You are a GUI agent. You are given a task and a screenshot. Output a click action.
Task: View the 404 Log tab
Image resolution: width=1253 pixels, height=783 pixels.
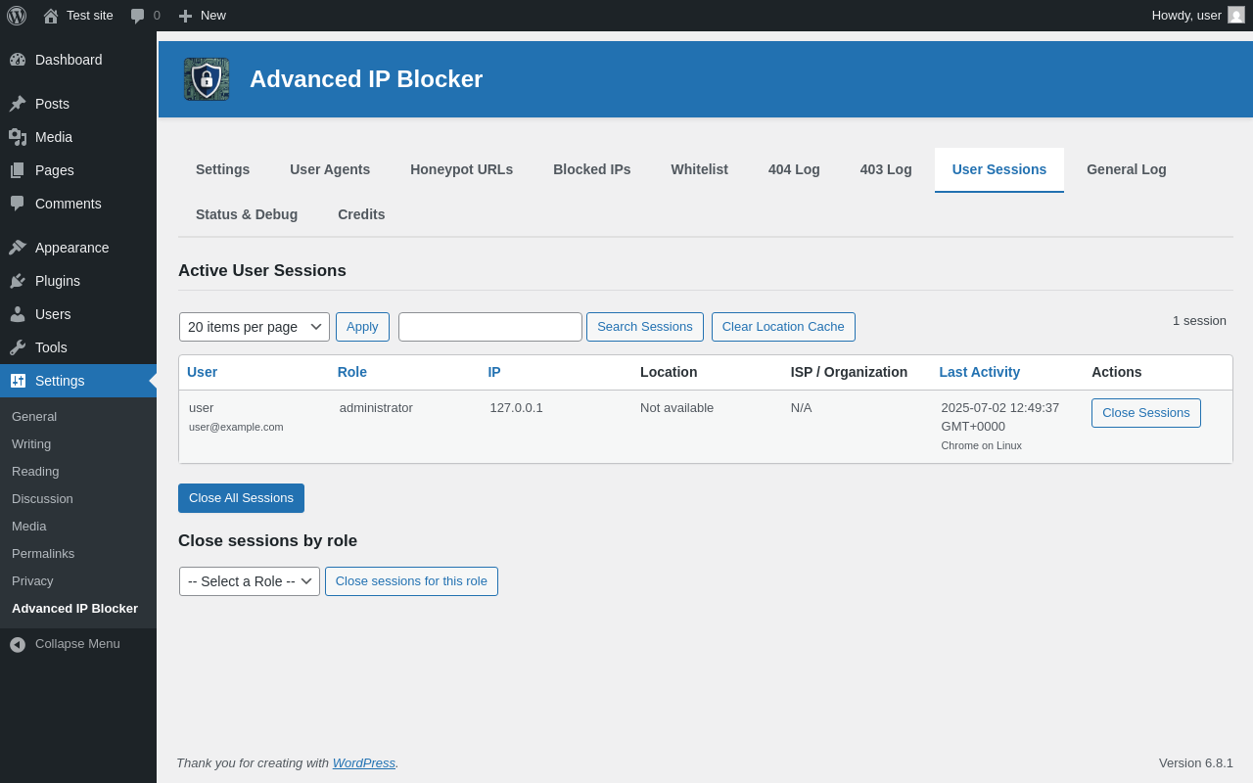point(794,169)
